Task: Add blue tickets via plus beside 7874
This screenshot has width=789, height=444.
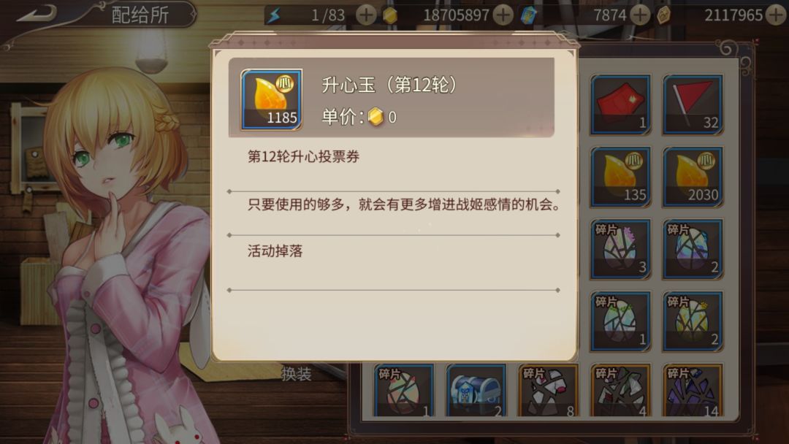Action: coord(640,15)
